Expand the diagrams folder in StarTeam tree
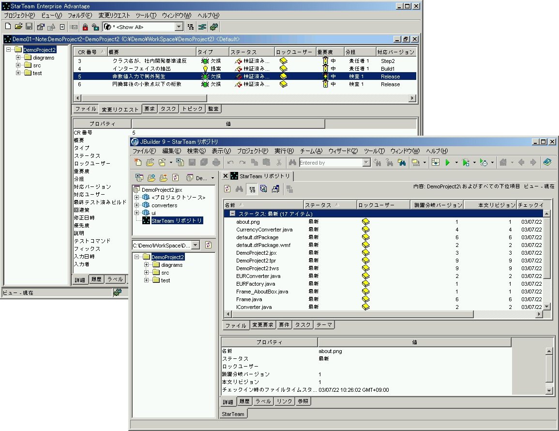Viewport: 559px width, 431px height. point(18,58)
